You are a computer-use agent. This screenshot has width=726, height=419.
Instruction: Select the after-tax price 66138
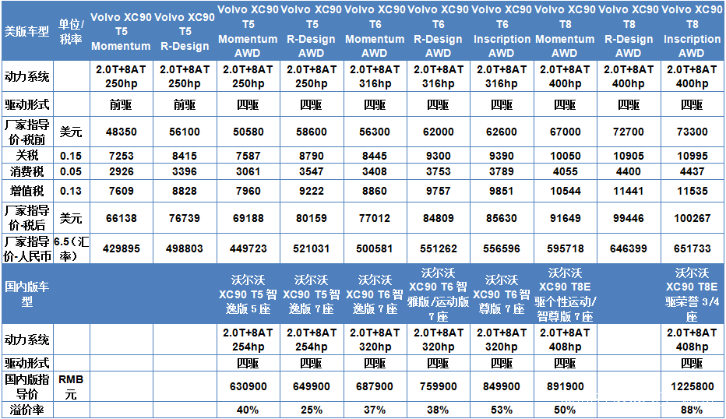click(x=121, y=218)
